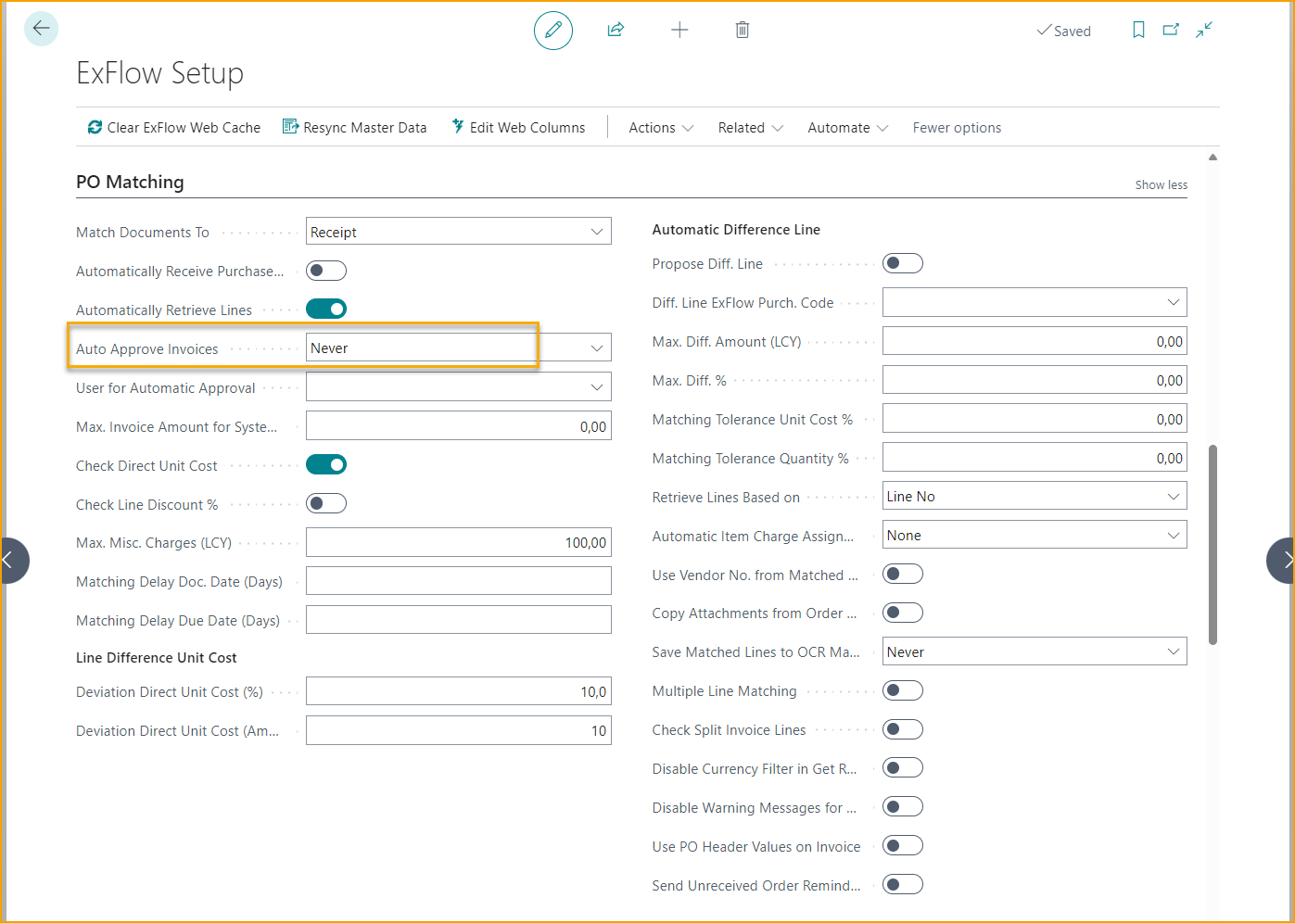This screenshot has height=923, width=1295.
Task: Click the vertical scrollbar thumb
Action: [x=1212, y=545]
